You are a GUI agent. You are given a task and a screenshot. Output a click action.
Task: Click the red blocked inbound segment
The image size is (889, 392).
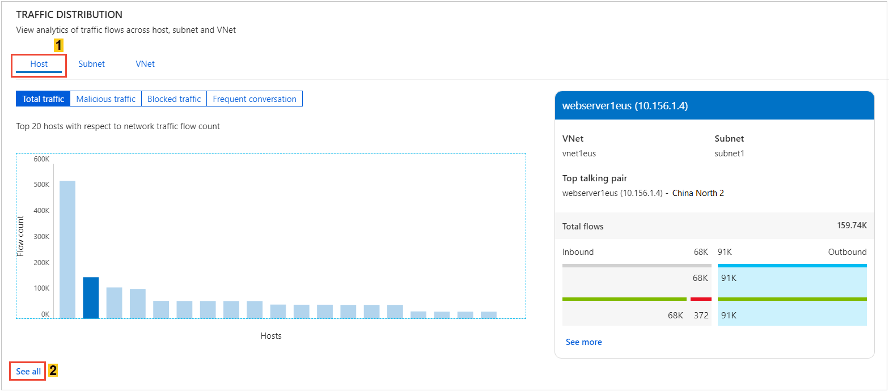701,299
